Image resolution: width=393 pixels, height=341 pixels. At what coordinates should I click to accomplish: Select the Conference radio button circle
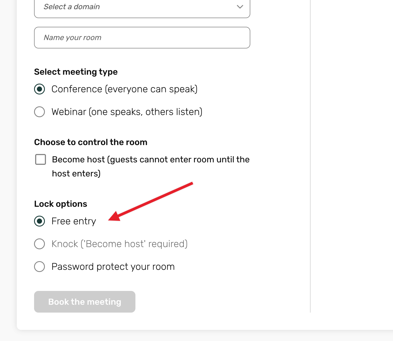(x=39, y=89)
